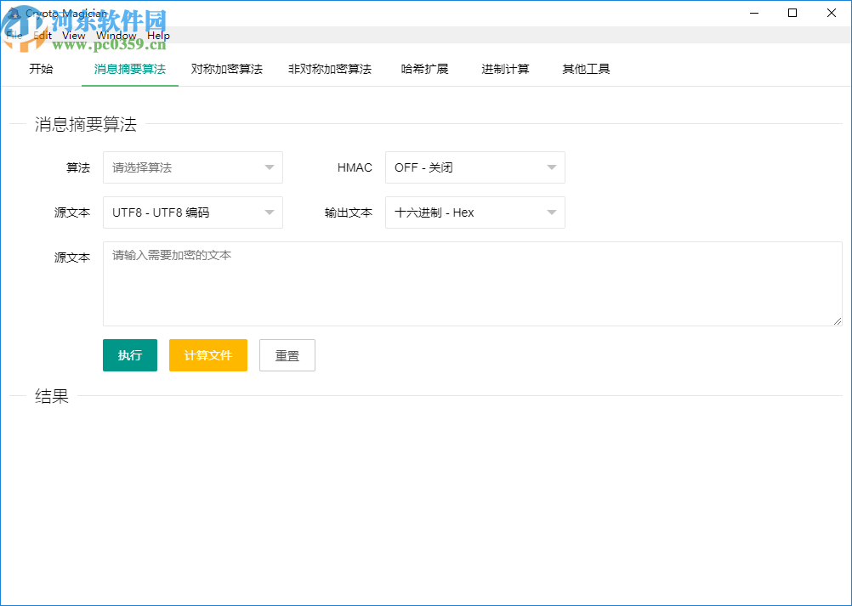Open the Help menu
852x606 pixels.
point(158,35)
